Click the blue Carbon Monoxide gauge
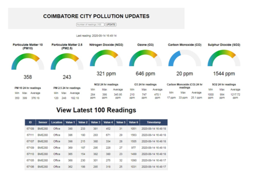 coord(185,58)
